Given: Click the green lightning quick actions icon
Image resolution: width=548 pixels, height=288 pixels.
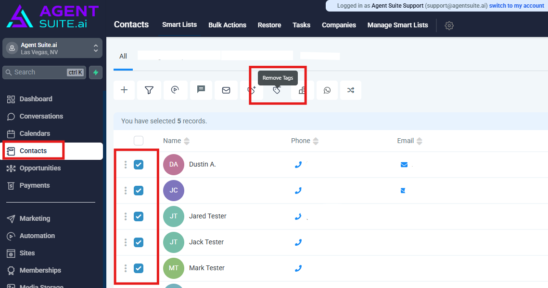Looking at the screenshot, I should [96, 72].
